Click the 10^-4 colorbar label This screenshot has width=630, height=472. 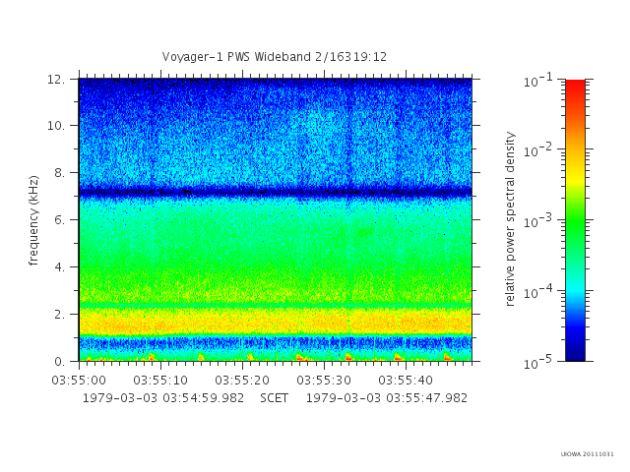pyautogui.click(x=538, y=291)
